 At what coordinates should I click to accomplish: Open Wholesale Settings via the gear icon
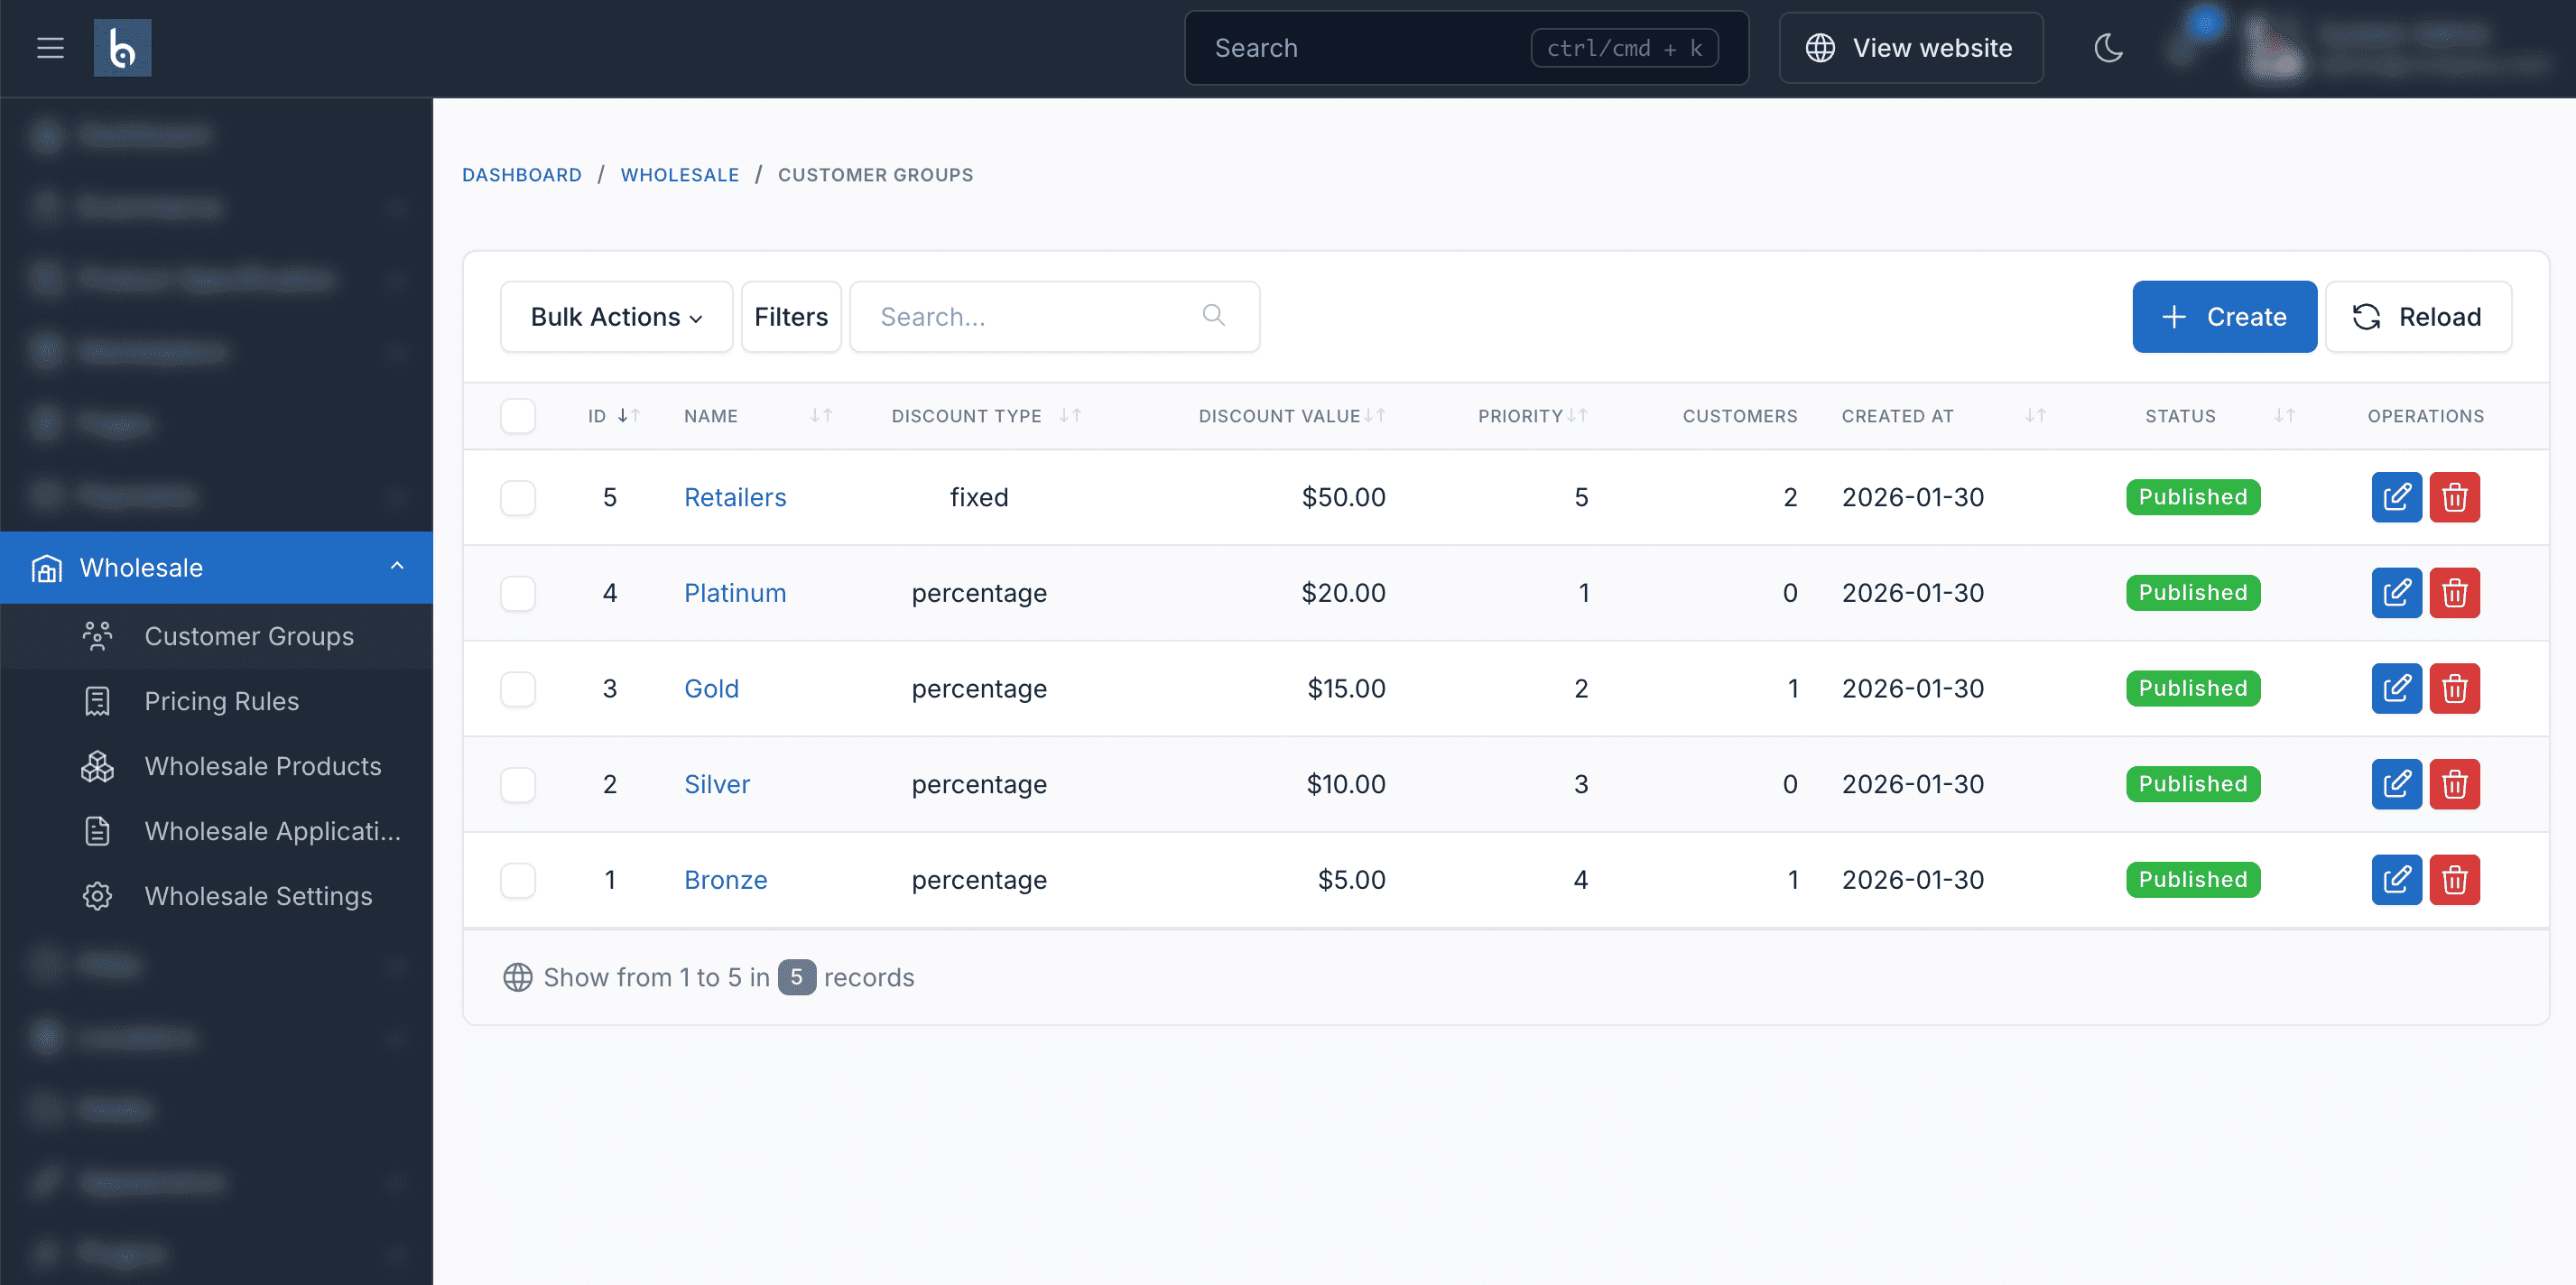click(96, 896)
